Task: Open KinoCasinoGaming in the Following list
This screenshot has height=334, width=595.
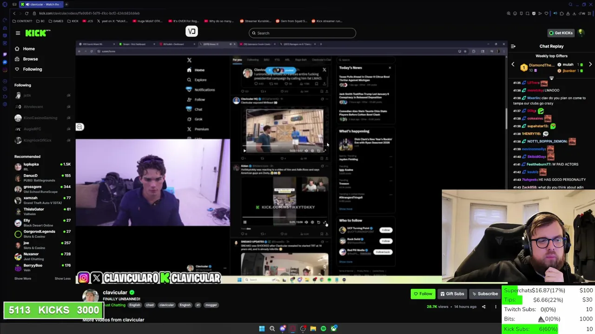Action: [x=42, y=118]
